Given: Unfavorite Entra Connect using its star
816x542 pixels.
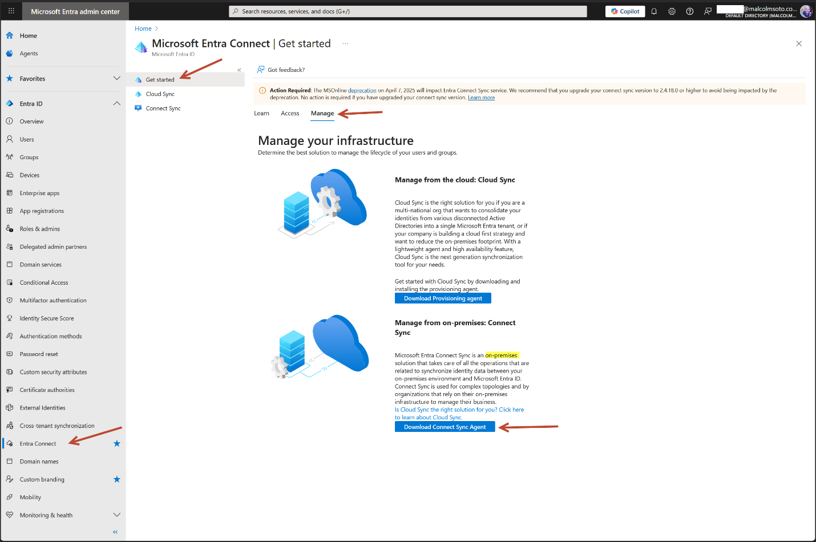Looking at the screenshot, I should coord(116,443).
